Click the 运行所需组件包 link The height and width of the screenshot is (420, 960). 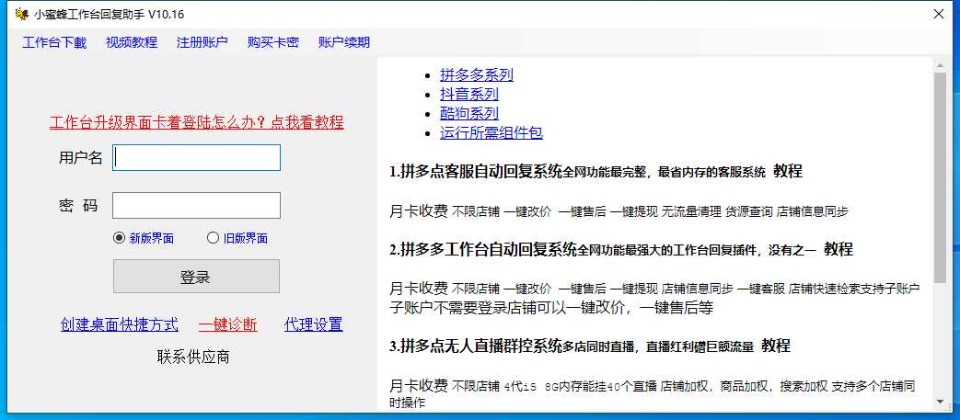click(491, 132)
